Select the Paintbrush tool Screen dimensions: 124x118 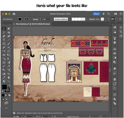(x=9, y=44)
